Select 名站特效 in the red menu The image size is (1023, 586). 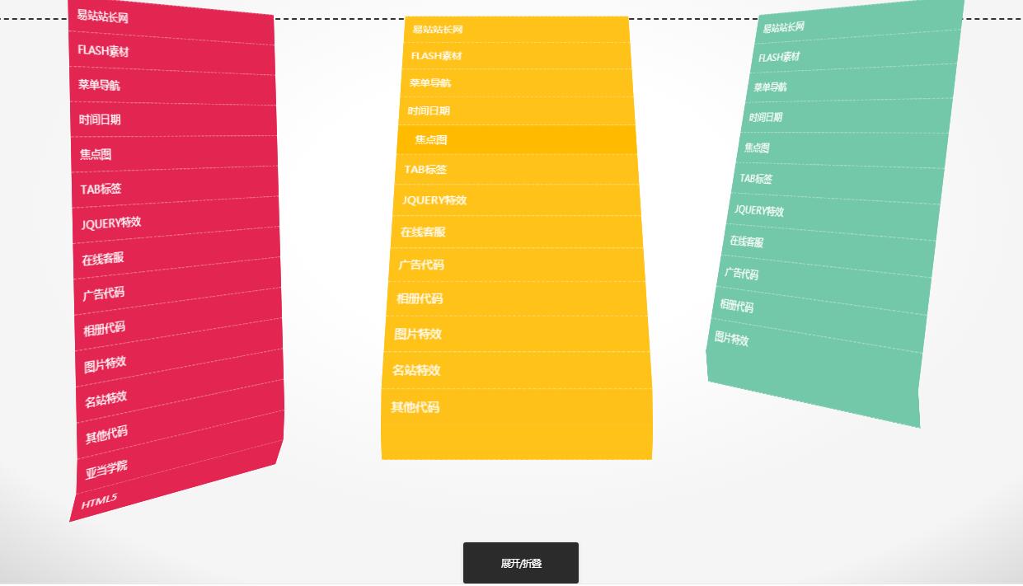(x=105, y=398)
